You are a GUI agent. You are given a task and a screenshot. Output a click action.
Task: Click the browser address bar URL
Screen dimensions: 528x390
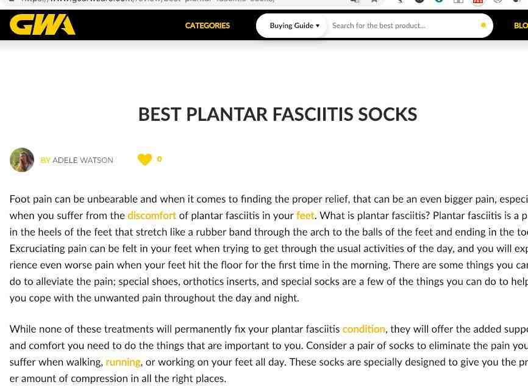click(148, 1)
